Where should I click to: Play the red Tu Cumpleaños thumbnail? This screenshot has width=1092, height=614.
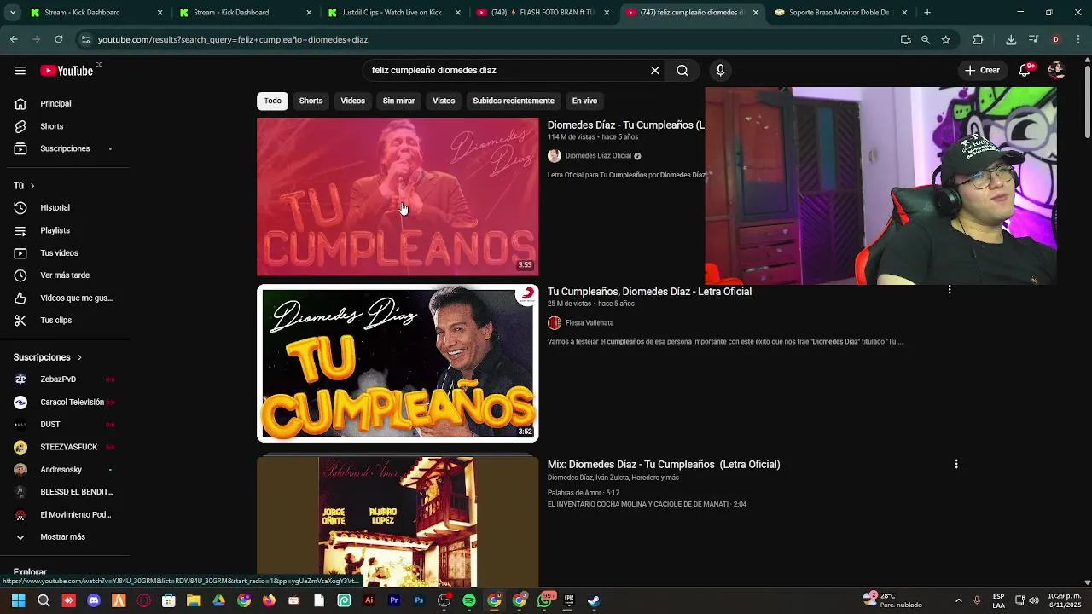tap(398, 197)
